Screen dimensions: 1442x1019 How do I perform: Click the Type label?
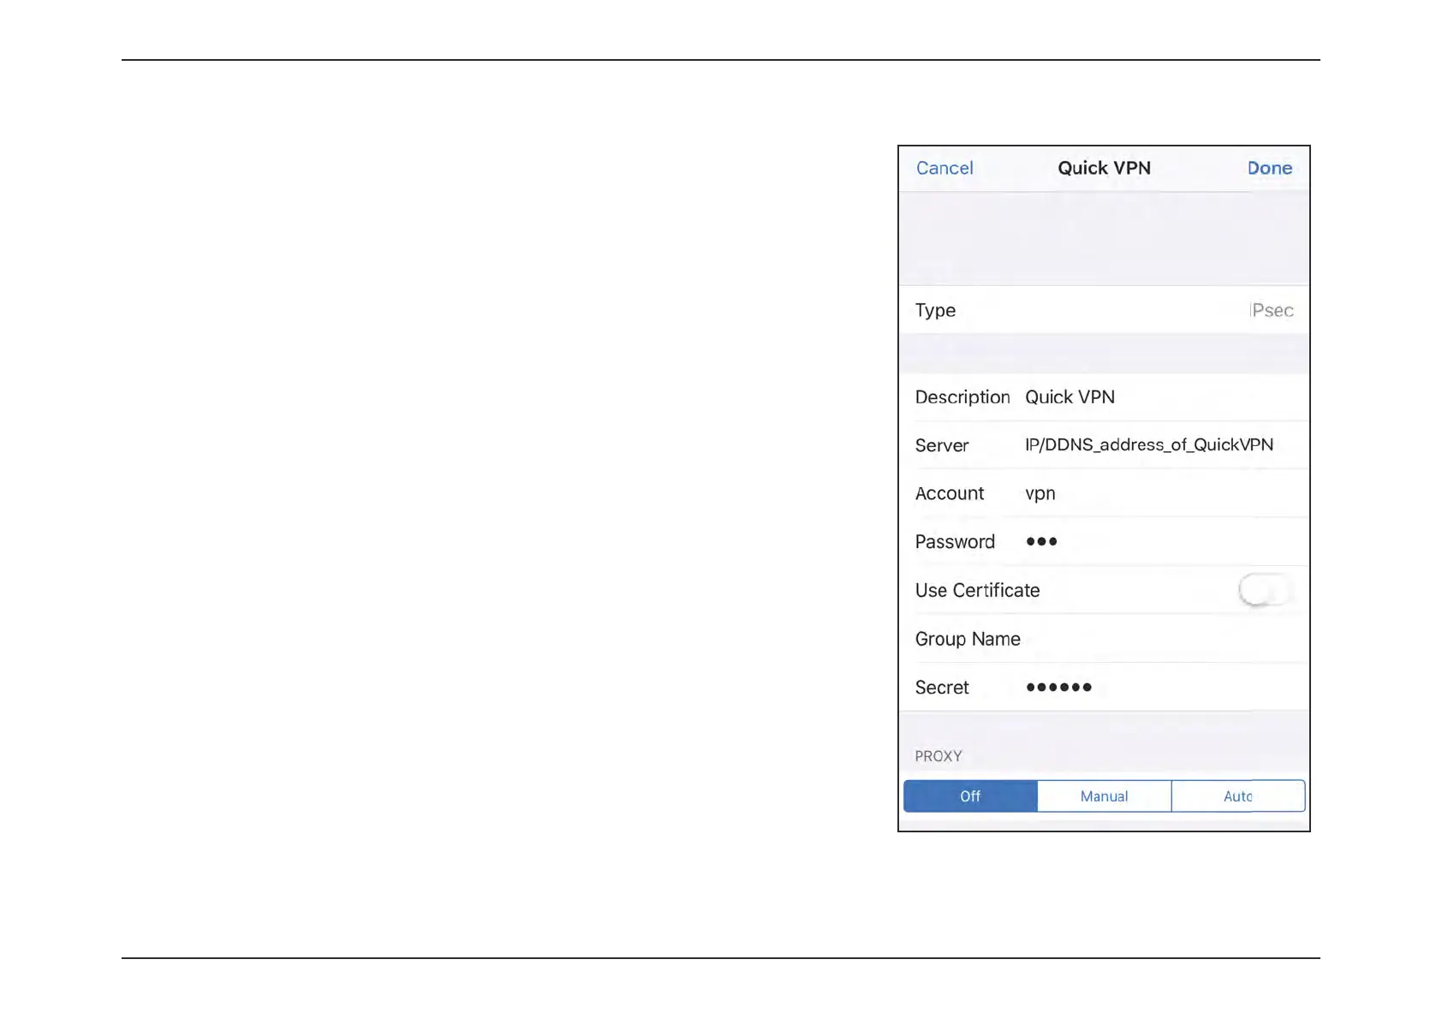935,310
